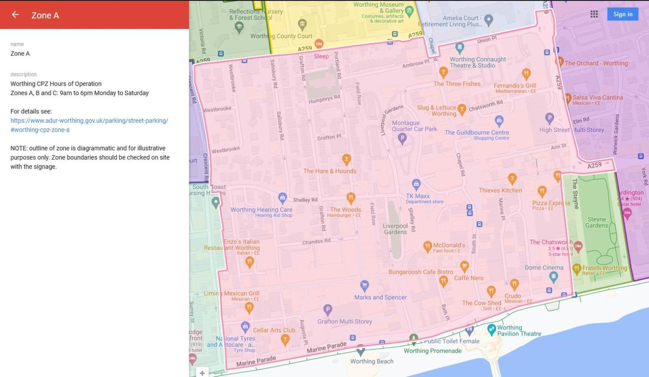The width and height of the screenshot is (649, 377).
Task: Click Fratelli Worthing restaurant icon
Action: pyautogui.click(x=577, y=268)
